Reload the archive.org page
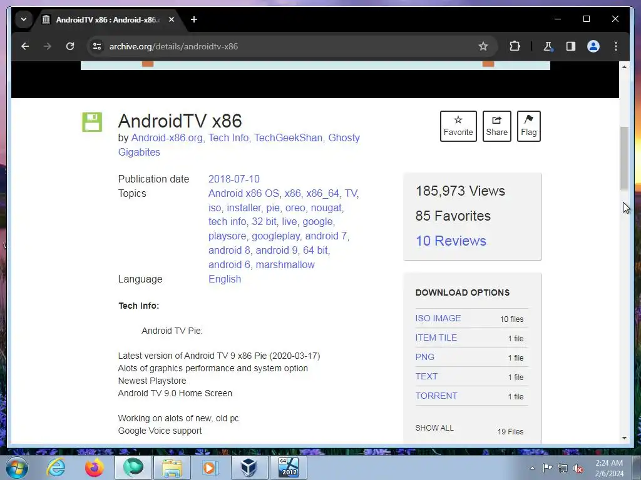The image size is (641, 480). 70,46
